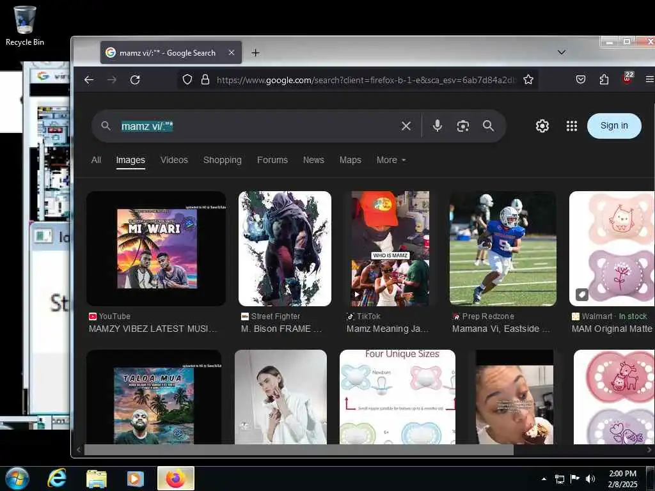Launch Internet Explorer from taskbar

pos(56,478)
